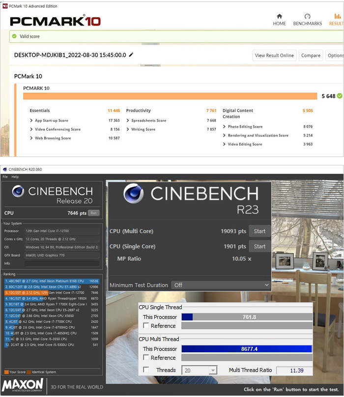The image size is (344, 397).
Task: Tick the CPU Single Thread Reference checkbox
Action: point(146,326)
